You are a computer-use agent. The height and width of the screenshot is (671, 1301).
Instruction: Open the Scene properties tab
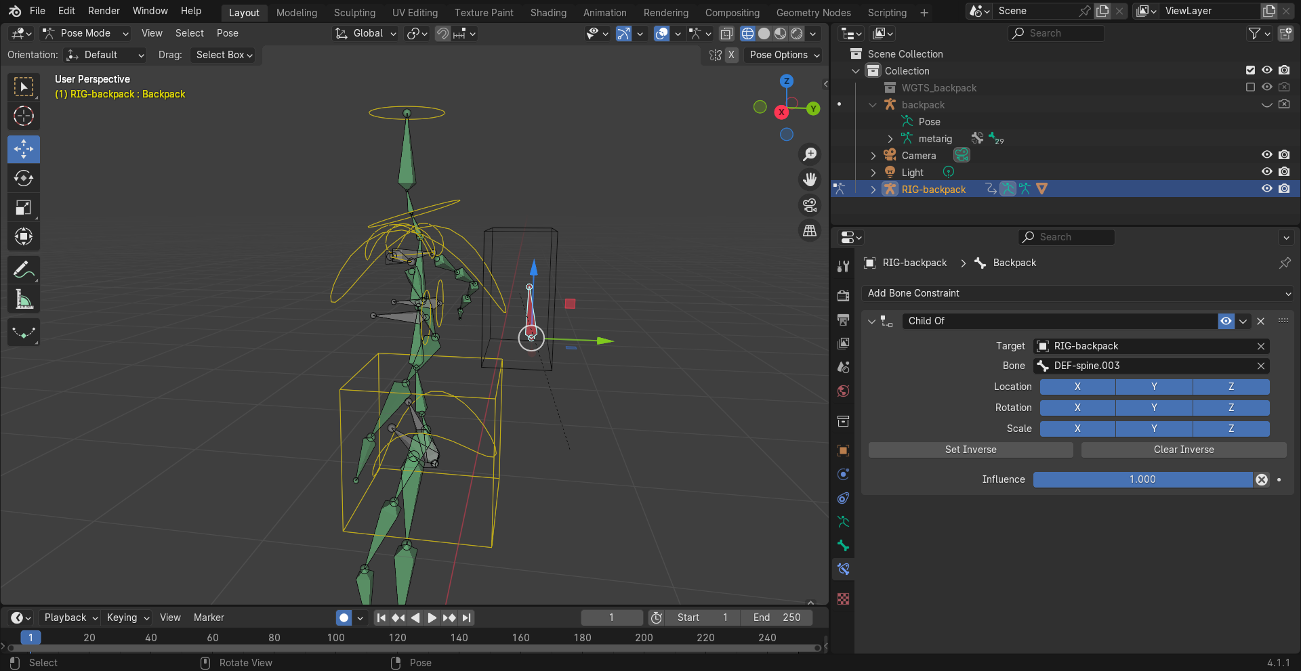(843, 367)
